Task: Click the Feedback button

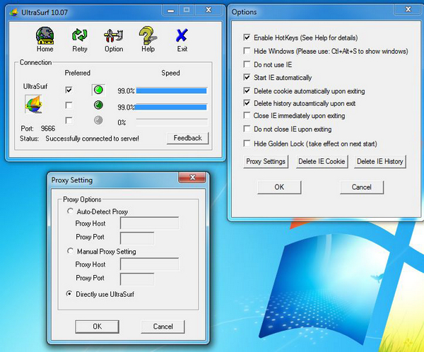Action: pos(188,138)
